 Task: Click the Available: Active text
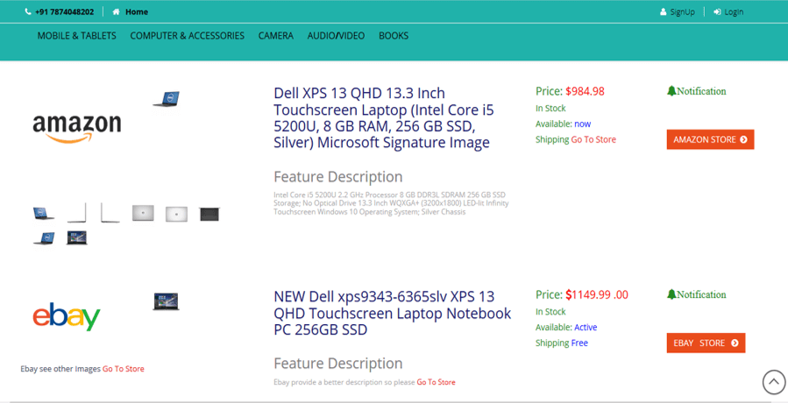(566, 328)
